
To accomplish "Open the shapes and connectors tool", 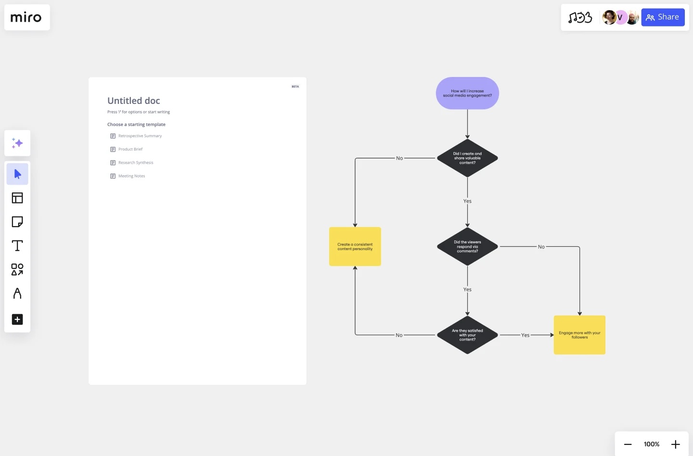I will [x=17, y=269].
